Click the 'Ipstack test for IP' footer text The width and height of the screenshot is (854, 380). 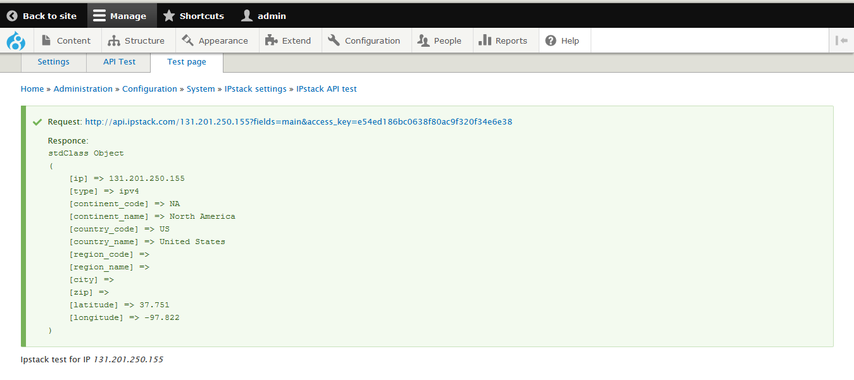click(56, 359)
